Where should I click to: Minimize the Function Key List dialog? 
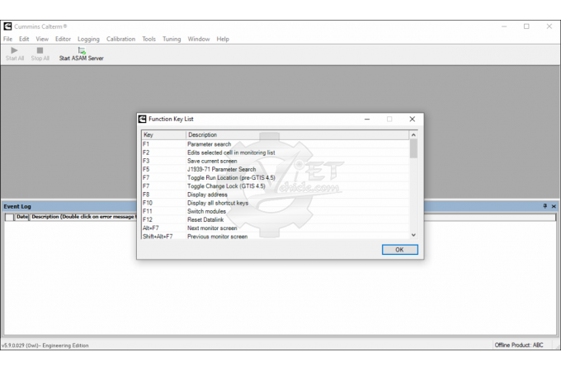coord(367,119)
